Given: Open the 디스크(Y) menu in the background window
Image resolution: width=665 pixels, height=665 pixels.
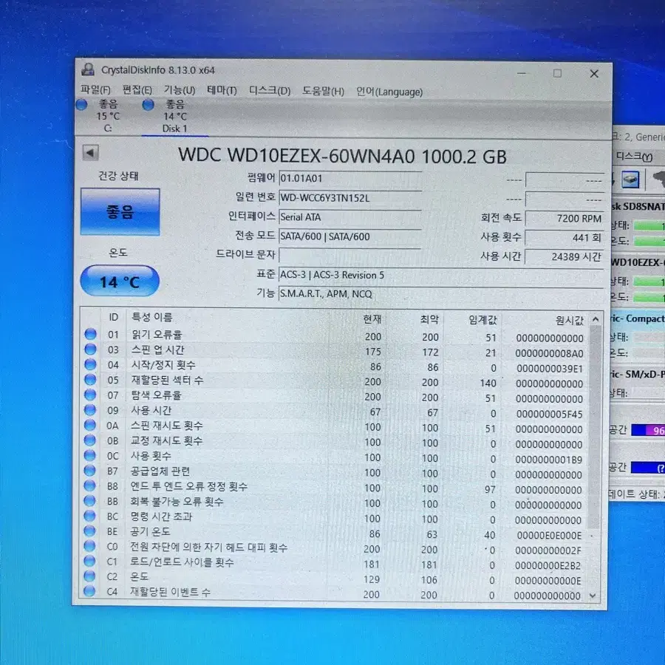Looking at the screenshot, I should (x=634, y=157).
